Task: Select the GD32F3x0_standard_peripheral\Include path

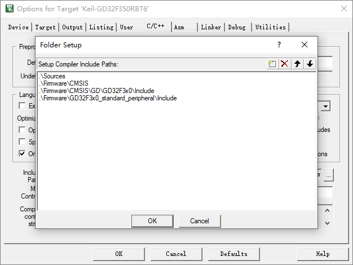Action: pos(108,99)
